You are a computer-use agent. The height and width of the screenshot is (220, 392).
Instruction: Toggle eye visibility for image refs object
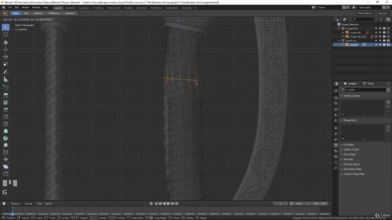[x=375, y=32]
